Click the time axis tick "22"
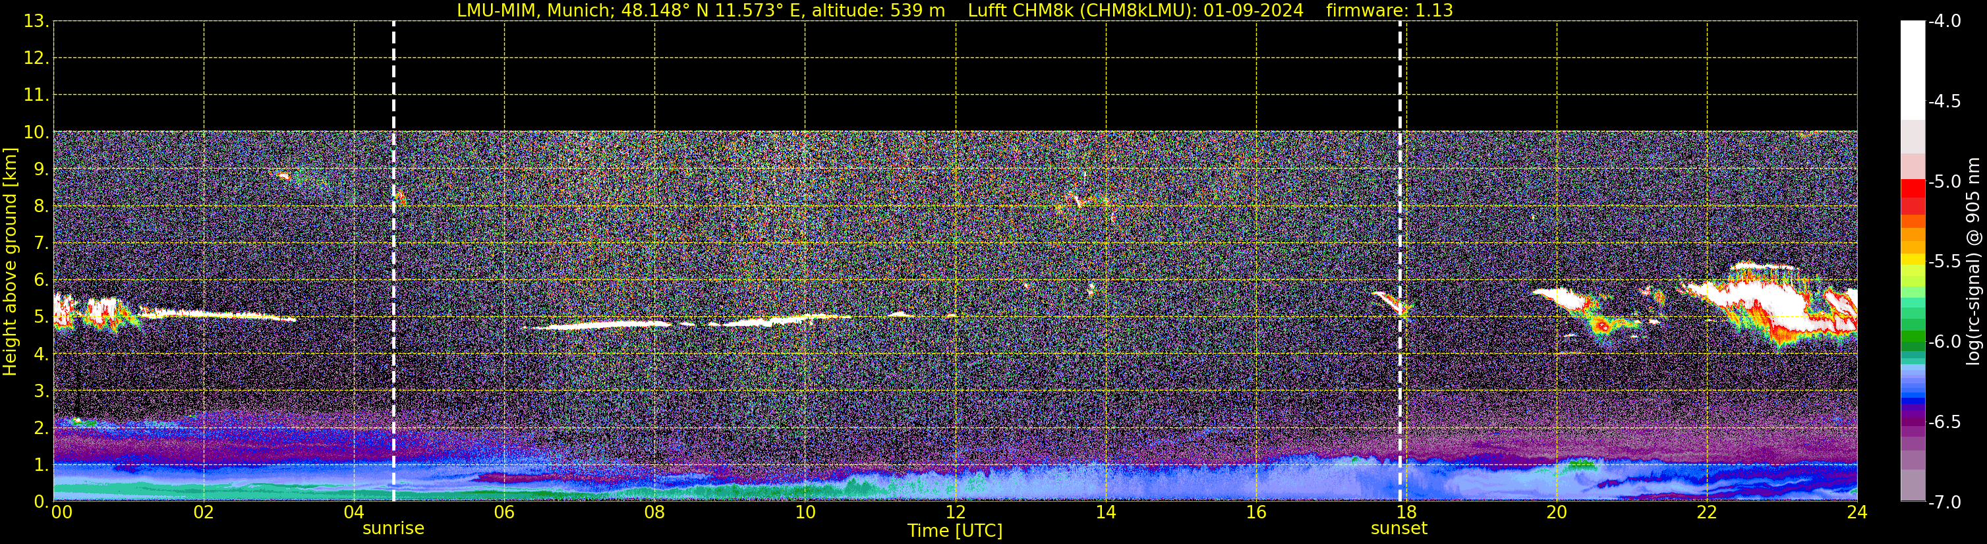This screenshot has height=544, width=1987. 1707,512
